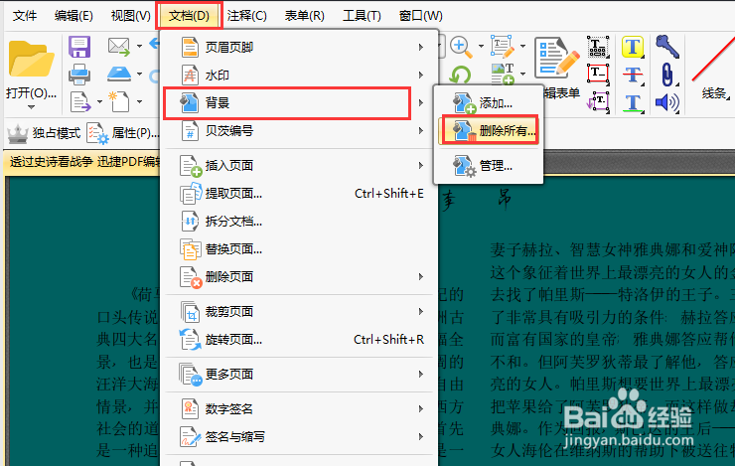
Task: Choose 删除所有... in the background submenu
Action: click(x=489, y=131)
